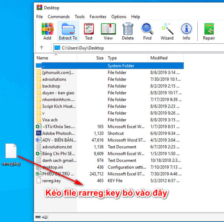
Task: Click the key icon in status bar
Action: pyautogui.click(x=45, y=217)
